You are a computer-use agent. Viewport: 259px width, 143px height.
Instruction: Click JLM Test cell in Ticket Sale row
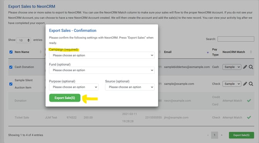tap(51, 117)
